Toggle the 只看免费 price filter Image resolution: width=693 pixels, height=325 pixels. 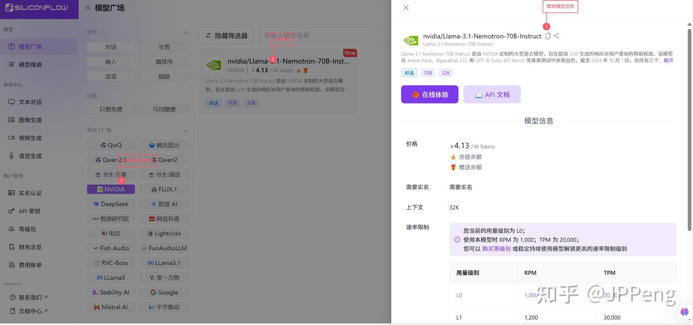[111, 109]
